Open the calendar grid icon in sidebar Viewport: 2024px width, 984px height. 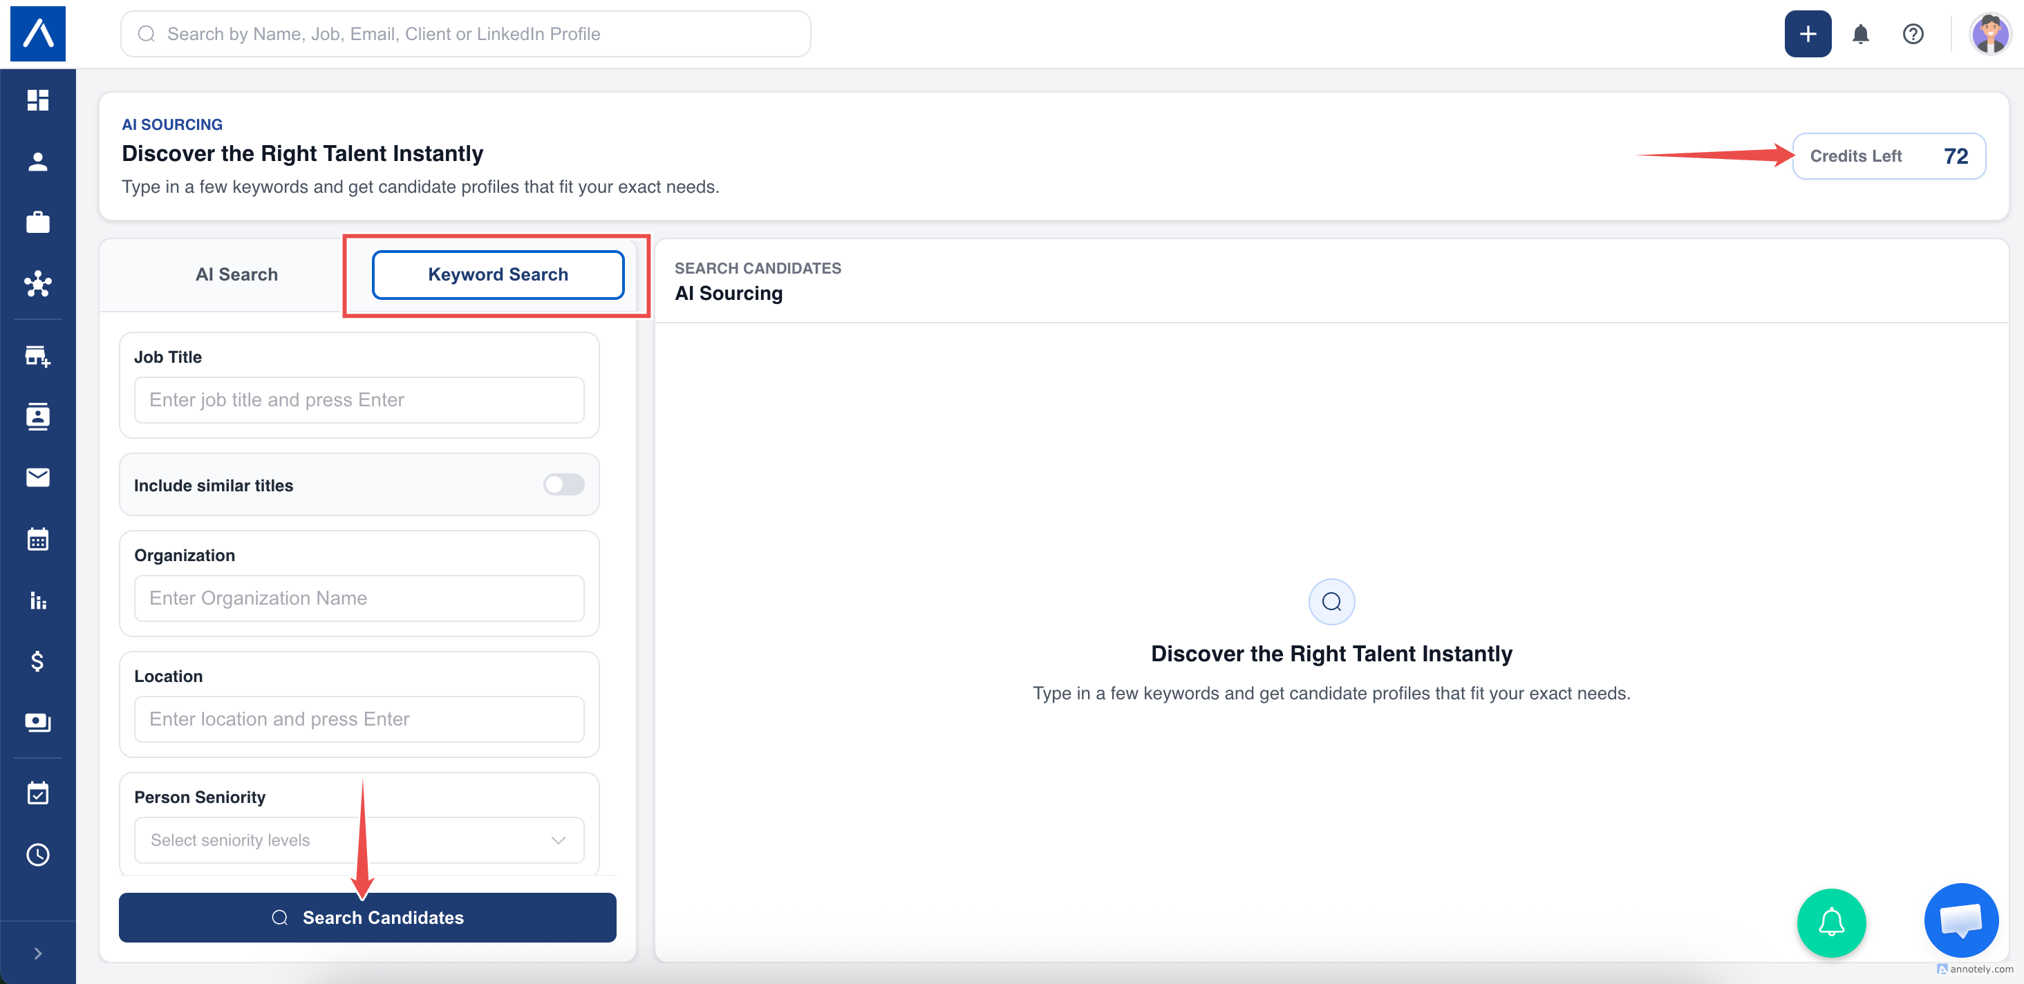38,539
